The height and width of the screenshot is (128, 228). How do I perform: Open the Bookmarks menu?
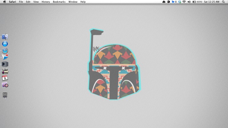59,2
